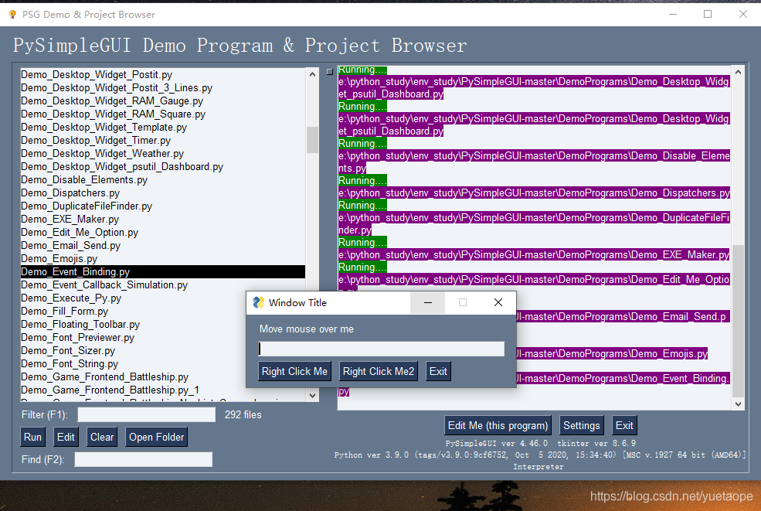Image resolution: width=761 pixels, height=511 pixels.
Task: Select Demo_Dispatchers.py in file list
Action: coord(162,192)
